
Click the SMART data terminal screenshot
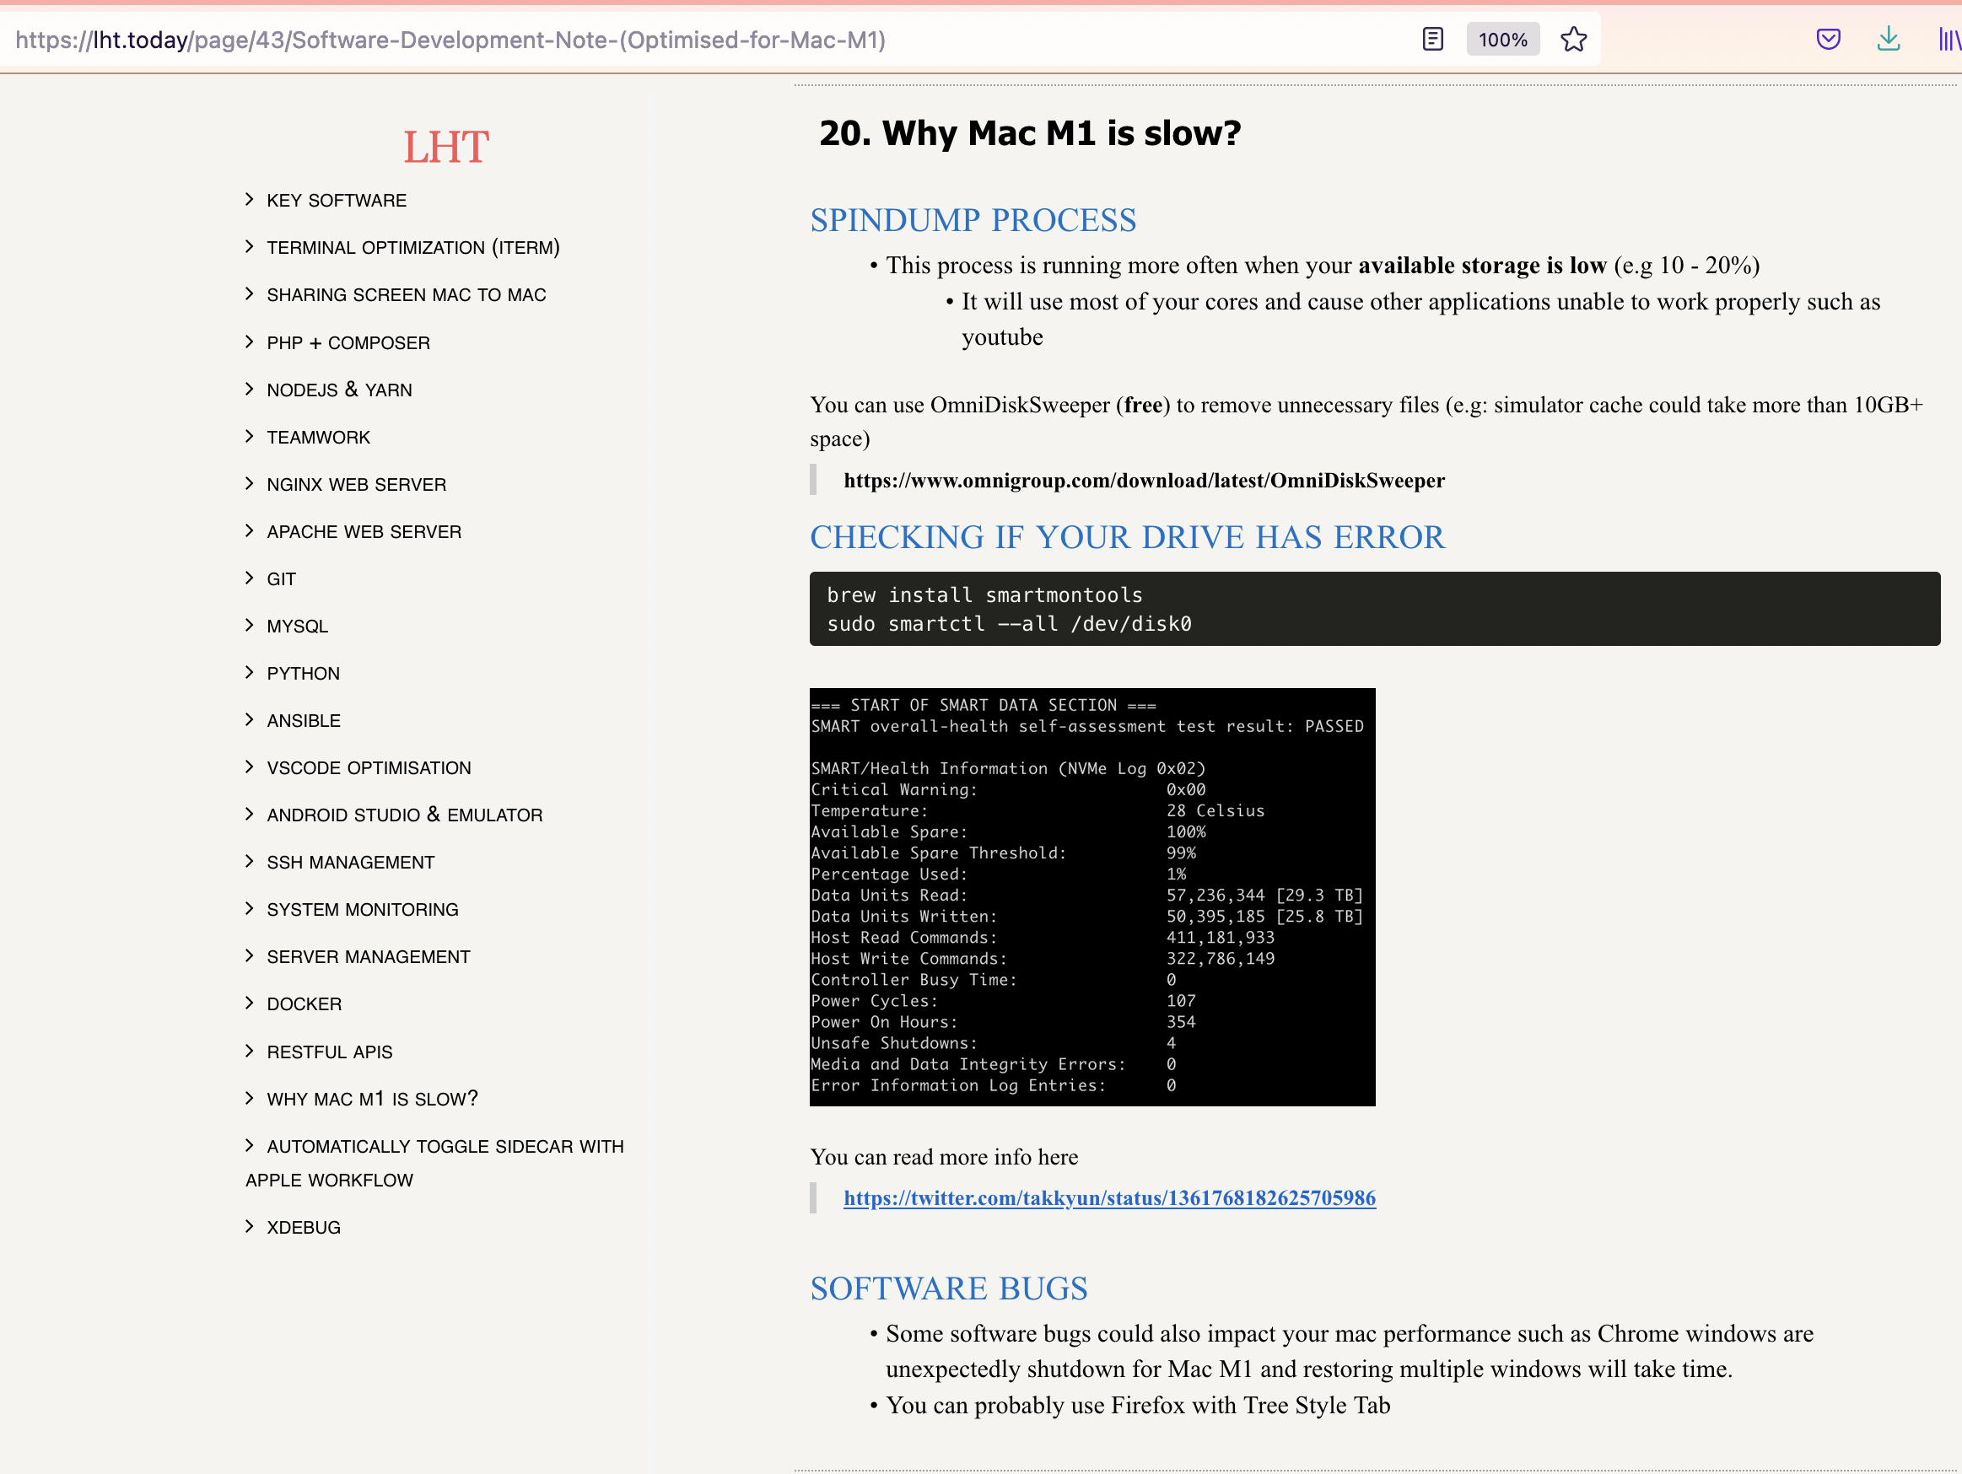click(x=1091, y=896)
